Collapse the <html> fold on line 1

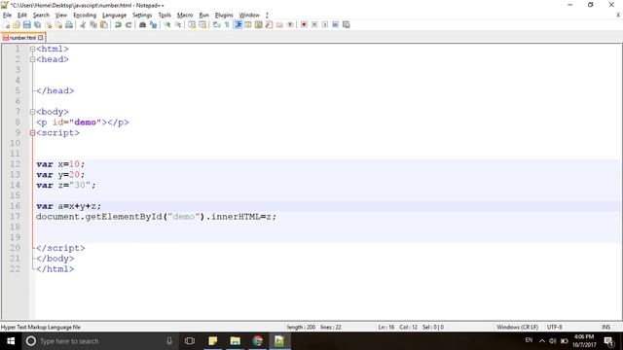point(32,49)
